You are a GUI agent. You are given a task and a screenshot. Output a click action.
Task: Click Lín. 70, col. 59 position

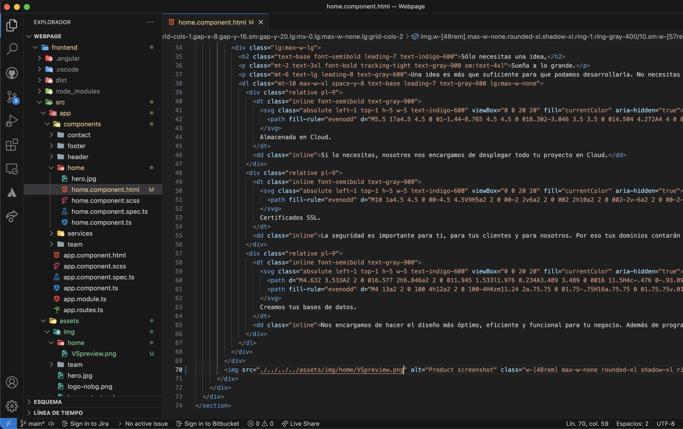(x=587, y=423)
